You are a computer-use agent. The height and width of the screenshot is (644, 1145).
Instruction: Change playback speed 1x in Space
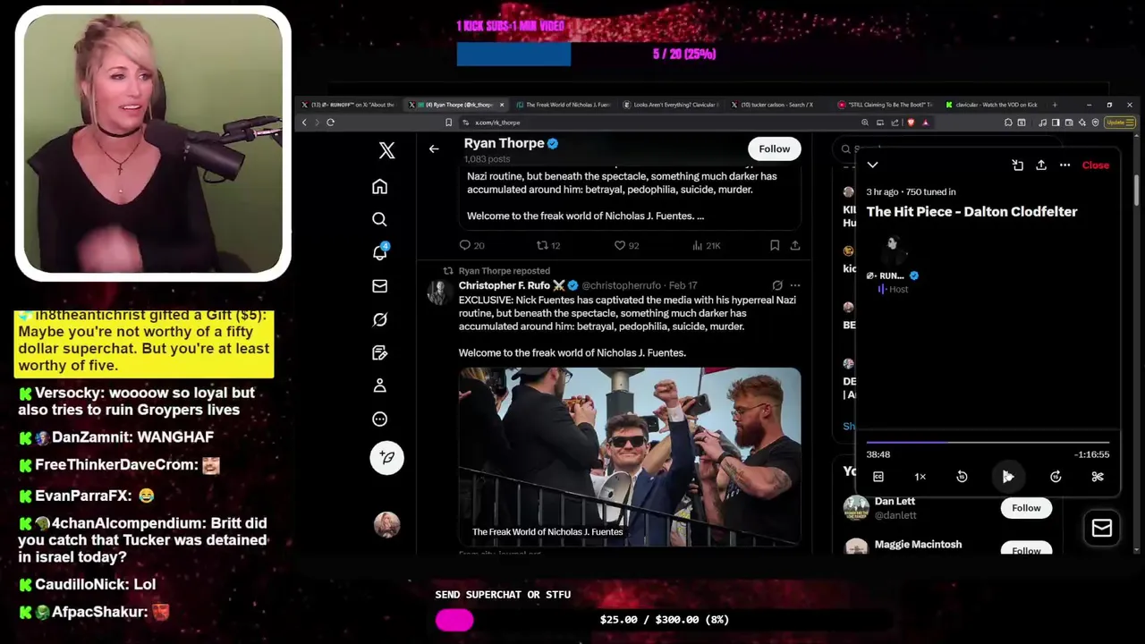coord(920,477)
